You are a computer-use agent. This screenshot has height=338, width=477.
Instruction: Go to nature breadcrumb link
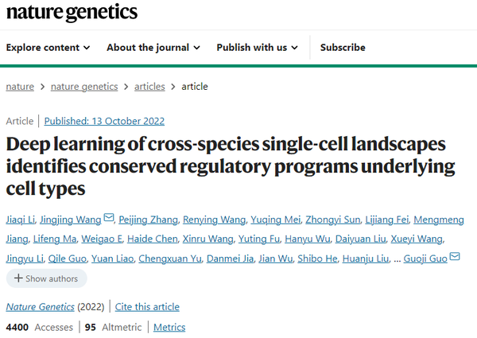pyautogui.click(x=21, y=86)
